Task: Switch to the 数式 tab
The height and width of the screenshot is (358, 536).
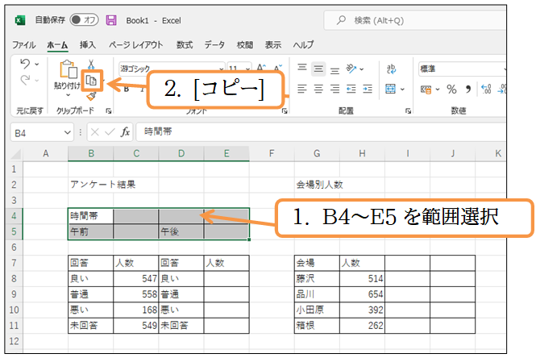Action: [185, 45]
